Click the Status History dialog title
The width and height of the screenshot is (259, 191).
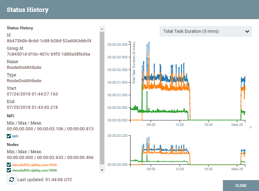click(28, 10)
